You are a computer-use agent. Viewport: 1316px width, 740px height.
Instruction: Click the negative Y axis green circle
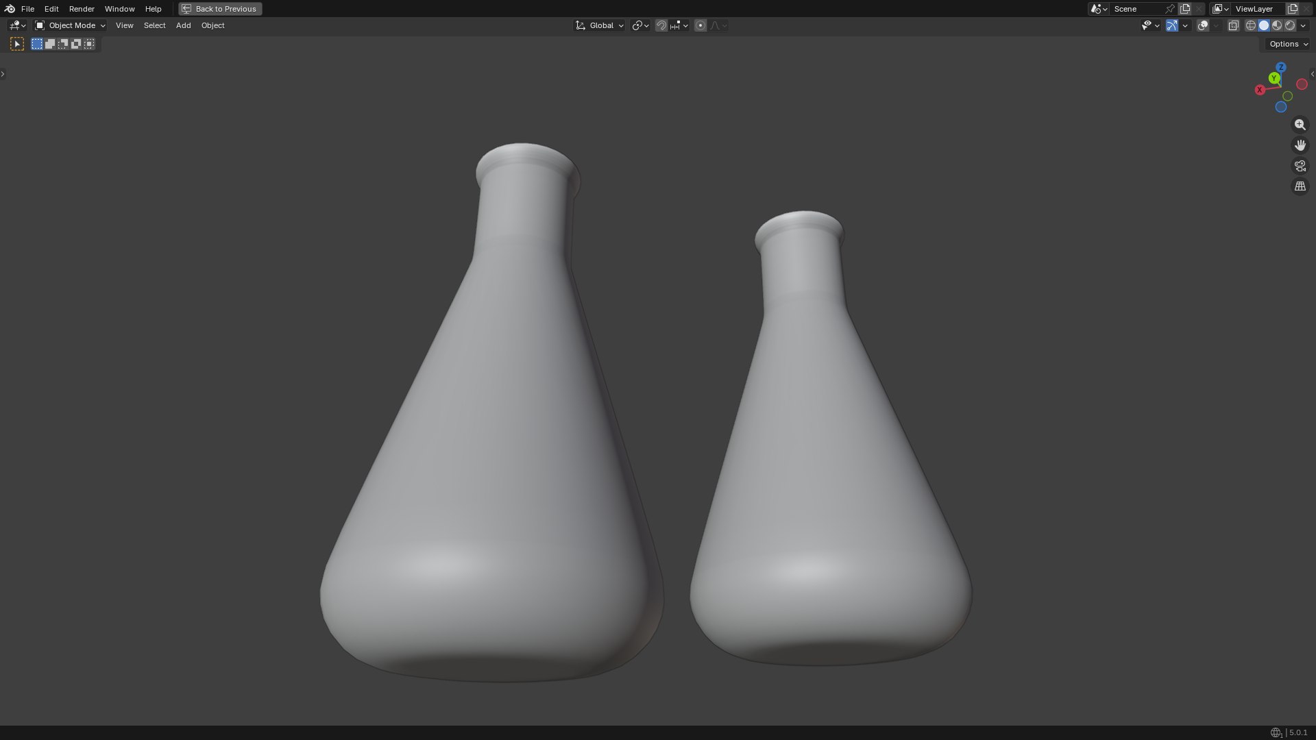click(1287, 96)
